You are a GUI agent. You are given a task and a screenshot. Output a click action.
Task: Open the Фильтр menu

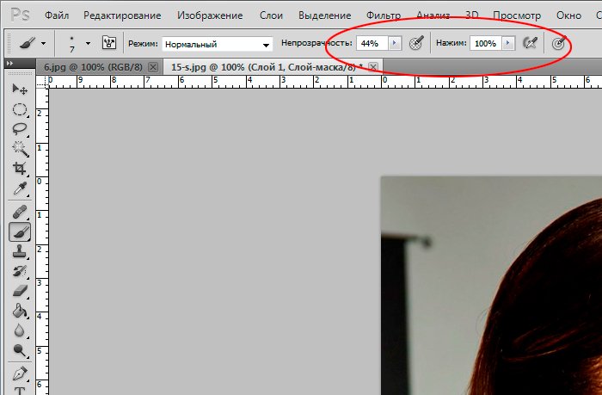pyautogui.click(x=383, y=15)
